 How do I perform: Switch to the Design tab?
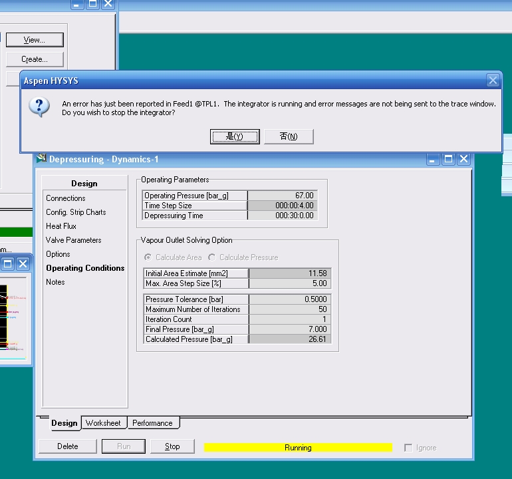(64, 423)
